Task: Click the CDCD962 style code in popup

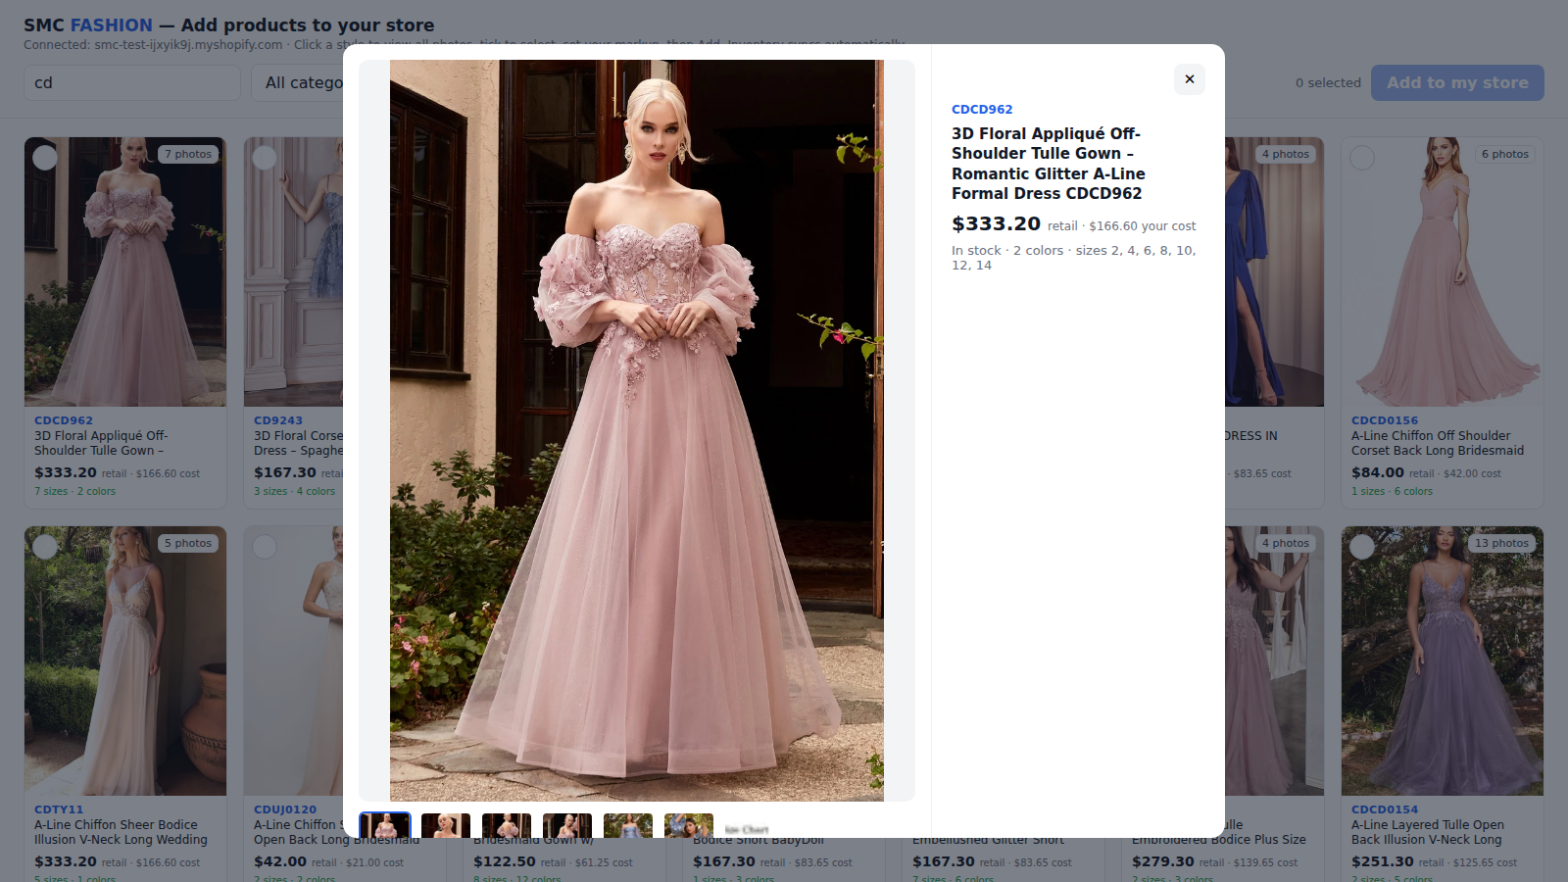Action: (982, 110)
